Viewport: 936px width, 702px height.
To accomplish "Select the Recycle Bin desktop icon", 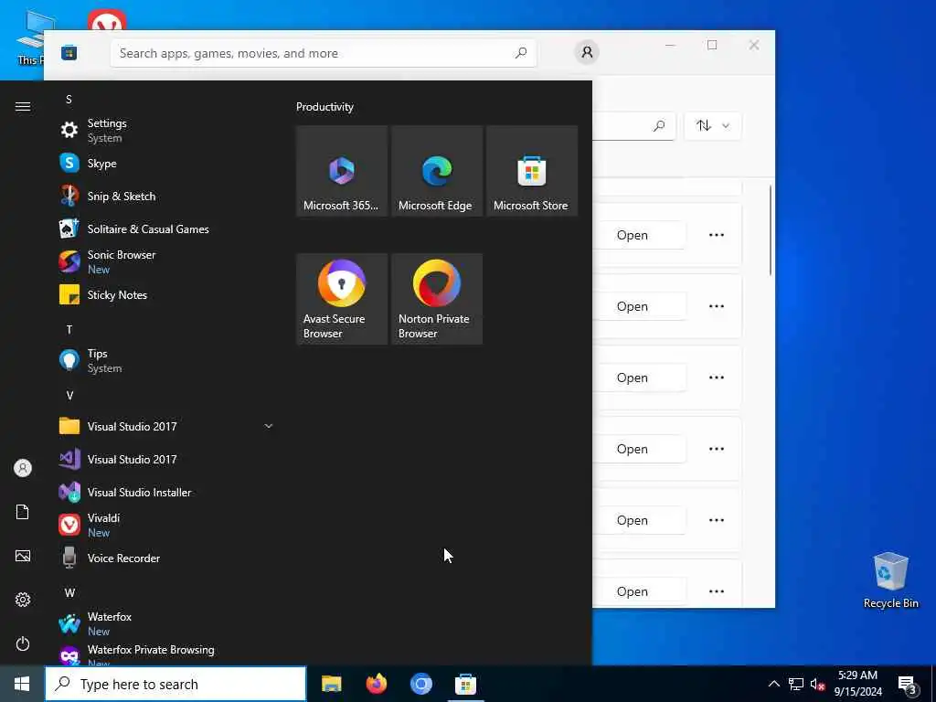I will coord(890,580).
